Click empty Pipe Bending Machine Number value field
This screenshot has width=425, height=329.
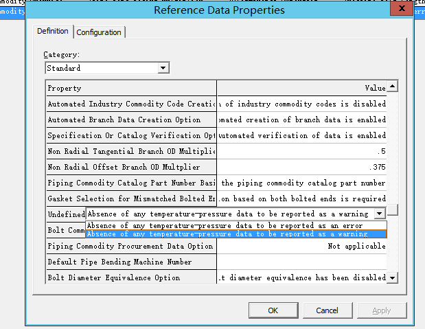click(x=301, y=262)
